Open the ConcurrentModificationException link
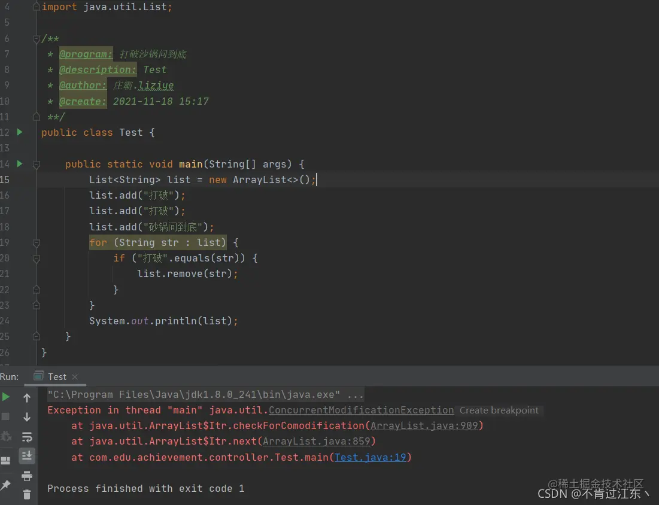Viewport: 659px width, 505px height. 361,410
